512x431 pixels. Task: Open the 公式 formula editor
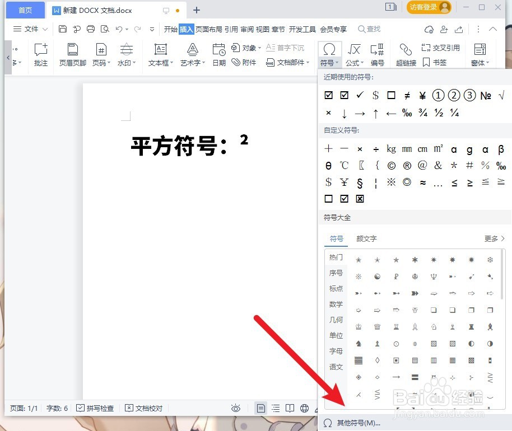pos(355,54)
